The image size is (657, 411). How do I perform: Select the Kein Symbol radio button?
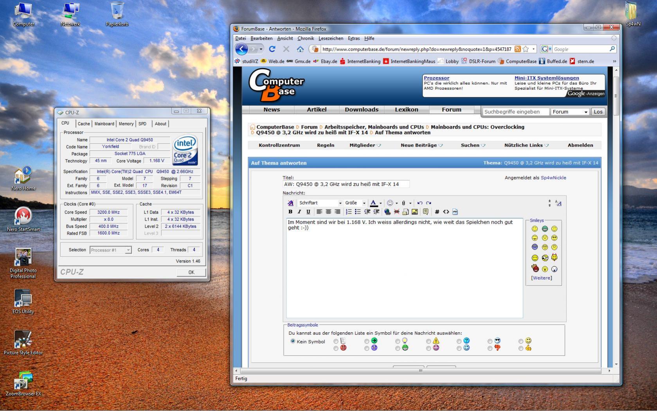[293, 341]
